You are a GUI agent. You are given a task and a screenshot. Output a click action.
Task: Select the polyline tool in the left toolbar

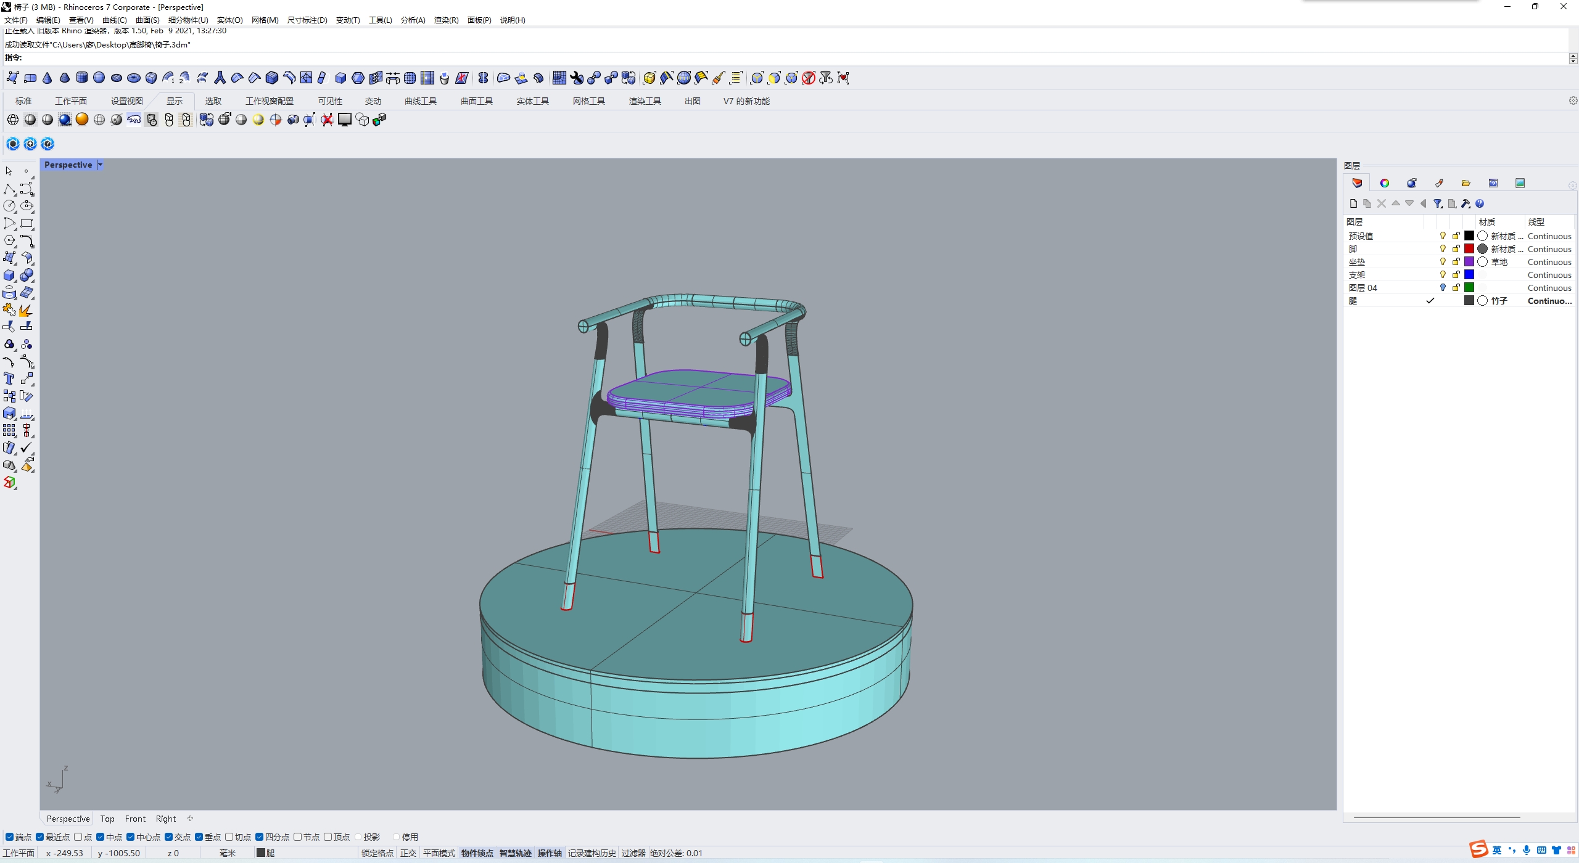pos(10,189)
